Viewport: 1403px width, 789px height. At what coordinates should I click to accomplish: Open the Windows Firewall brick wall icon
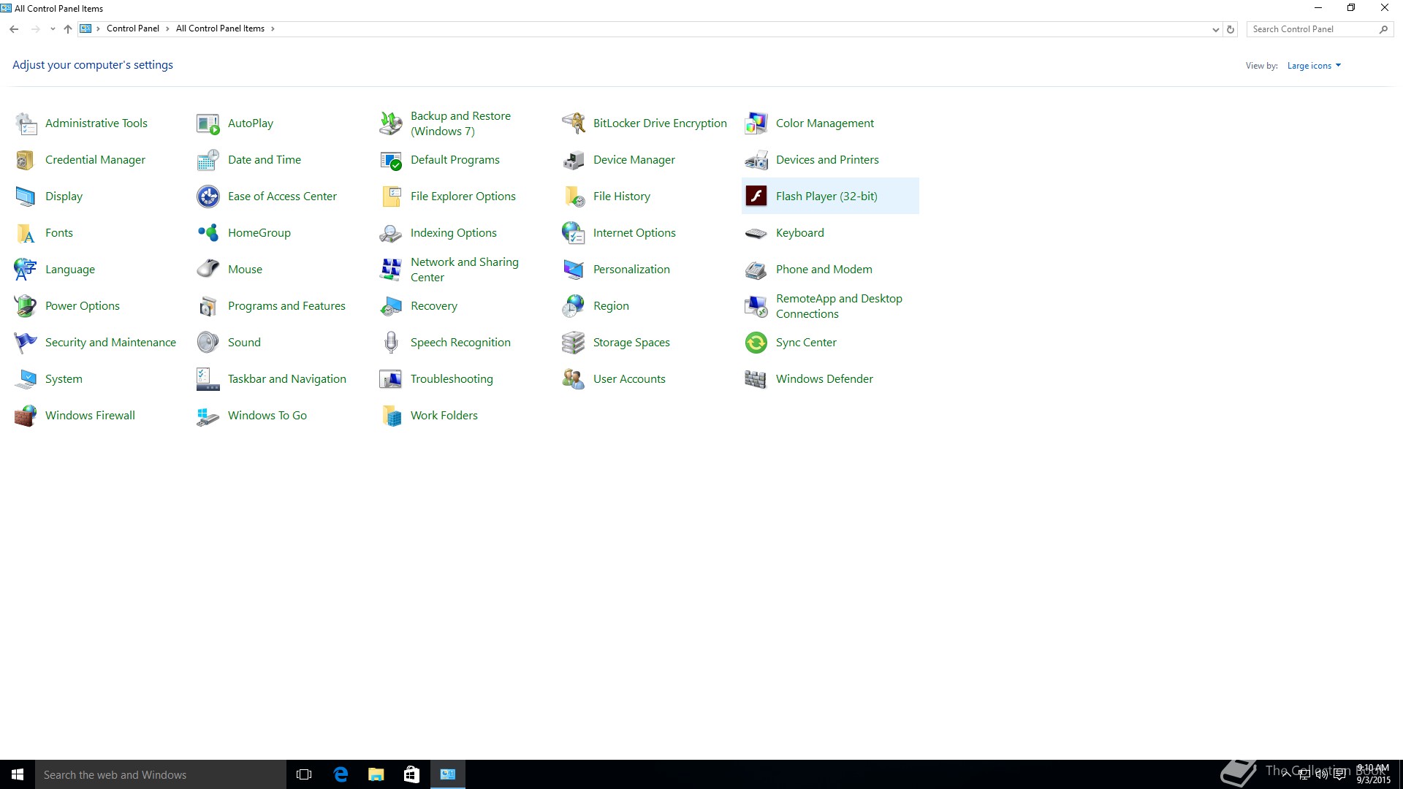click(26, 416)
